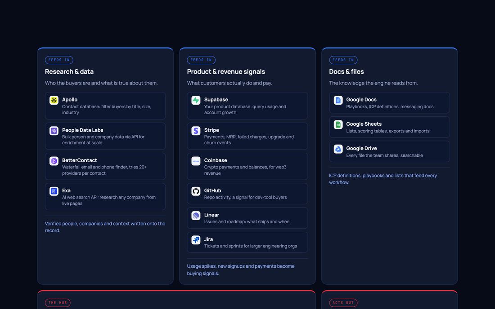Select the GitHub card title

tap(212, 190)
